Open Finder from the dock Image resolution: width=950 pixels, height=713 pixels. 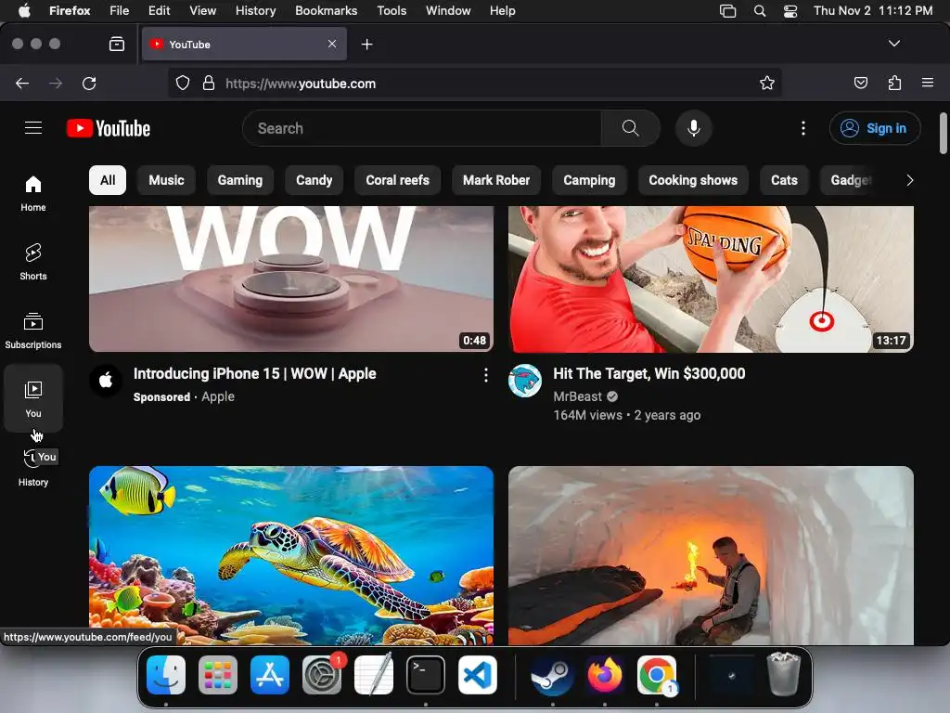[x=166, y=675]
